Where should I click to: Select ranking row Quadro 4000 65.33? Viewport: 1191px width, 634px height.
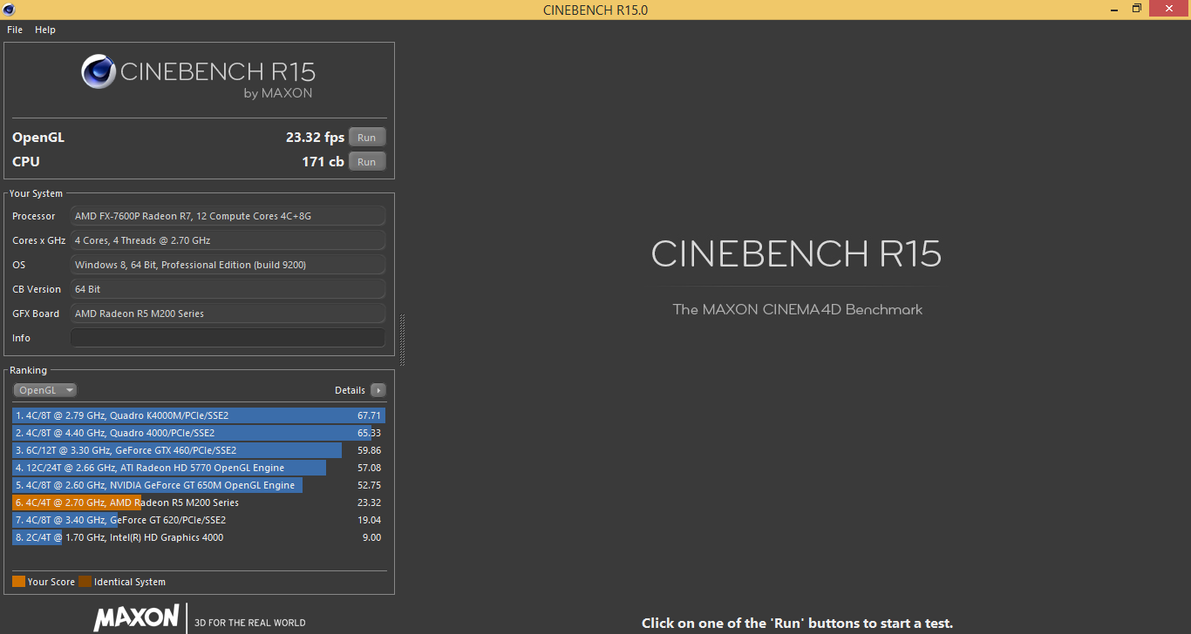click(x=199, y=433)
